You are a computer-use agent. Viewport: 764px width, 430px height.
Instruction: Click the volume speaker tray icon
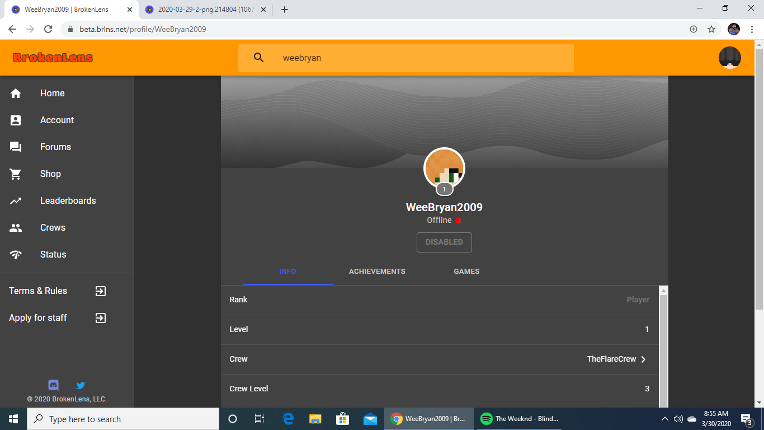678,419
